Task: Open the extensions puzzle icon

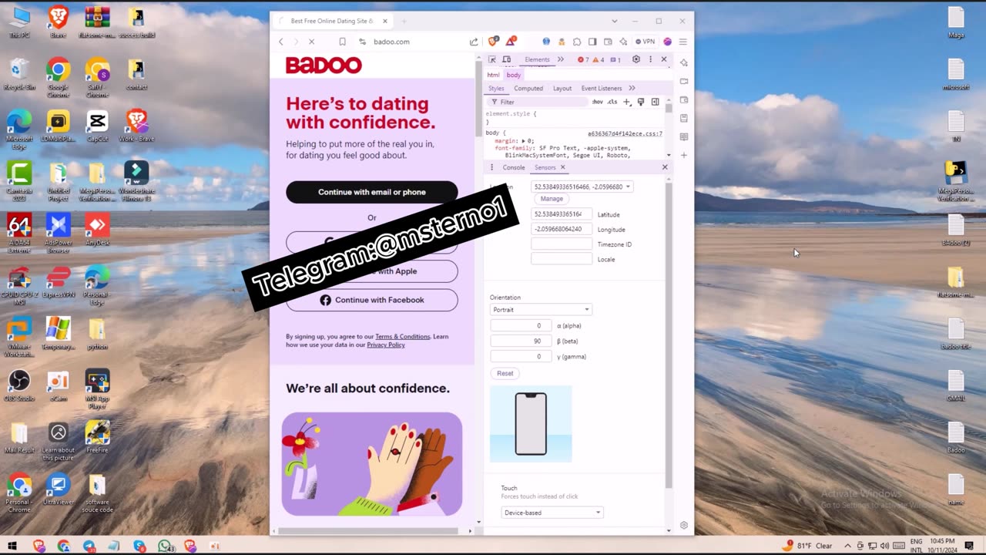Action: coord(577,42)
